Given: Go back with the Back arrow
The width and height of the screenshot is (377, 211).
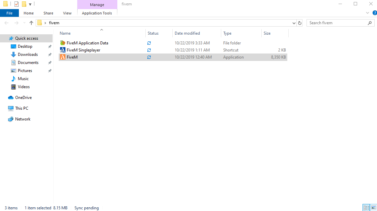Looking at the screenshot, I should tap(6, 23).
